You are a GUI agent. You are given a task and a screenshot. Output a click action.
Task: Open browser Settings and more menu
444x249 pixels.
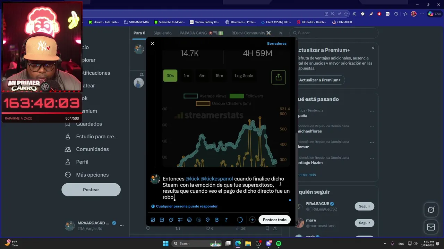pos(421,14)
